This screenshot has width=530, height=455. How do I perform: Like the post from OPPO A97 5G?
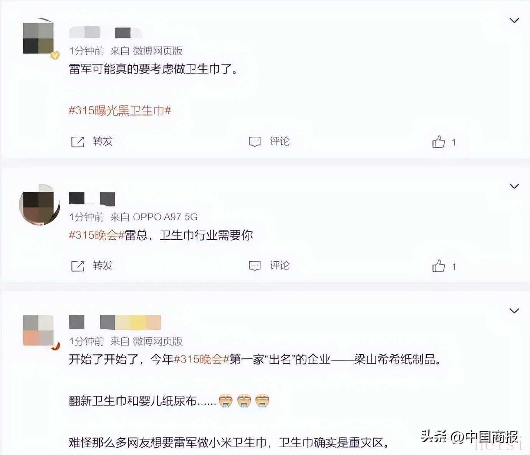click(x=439, y=266)
